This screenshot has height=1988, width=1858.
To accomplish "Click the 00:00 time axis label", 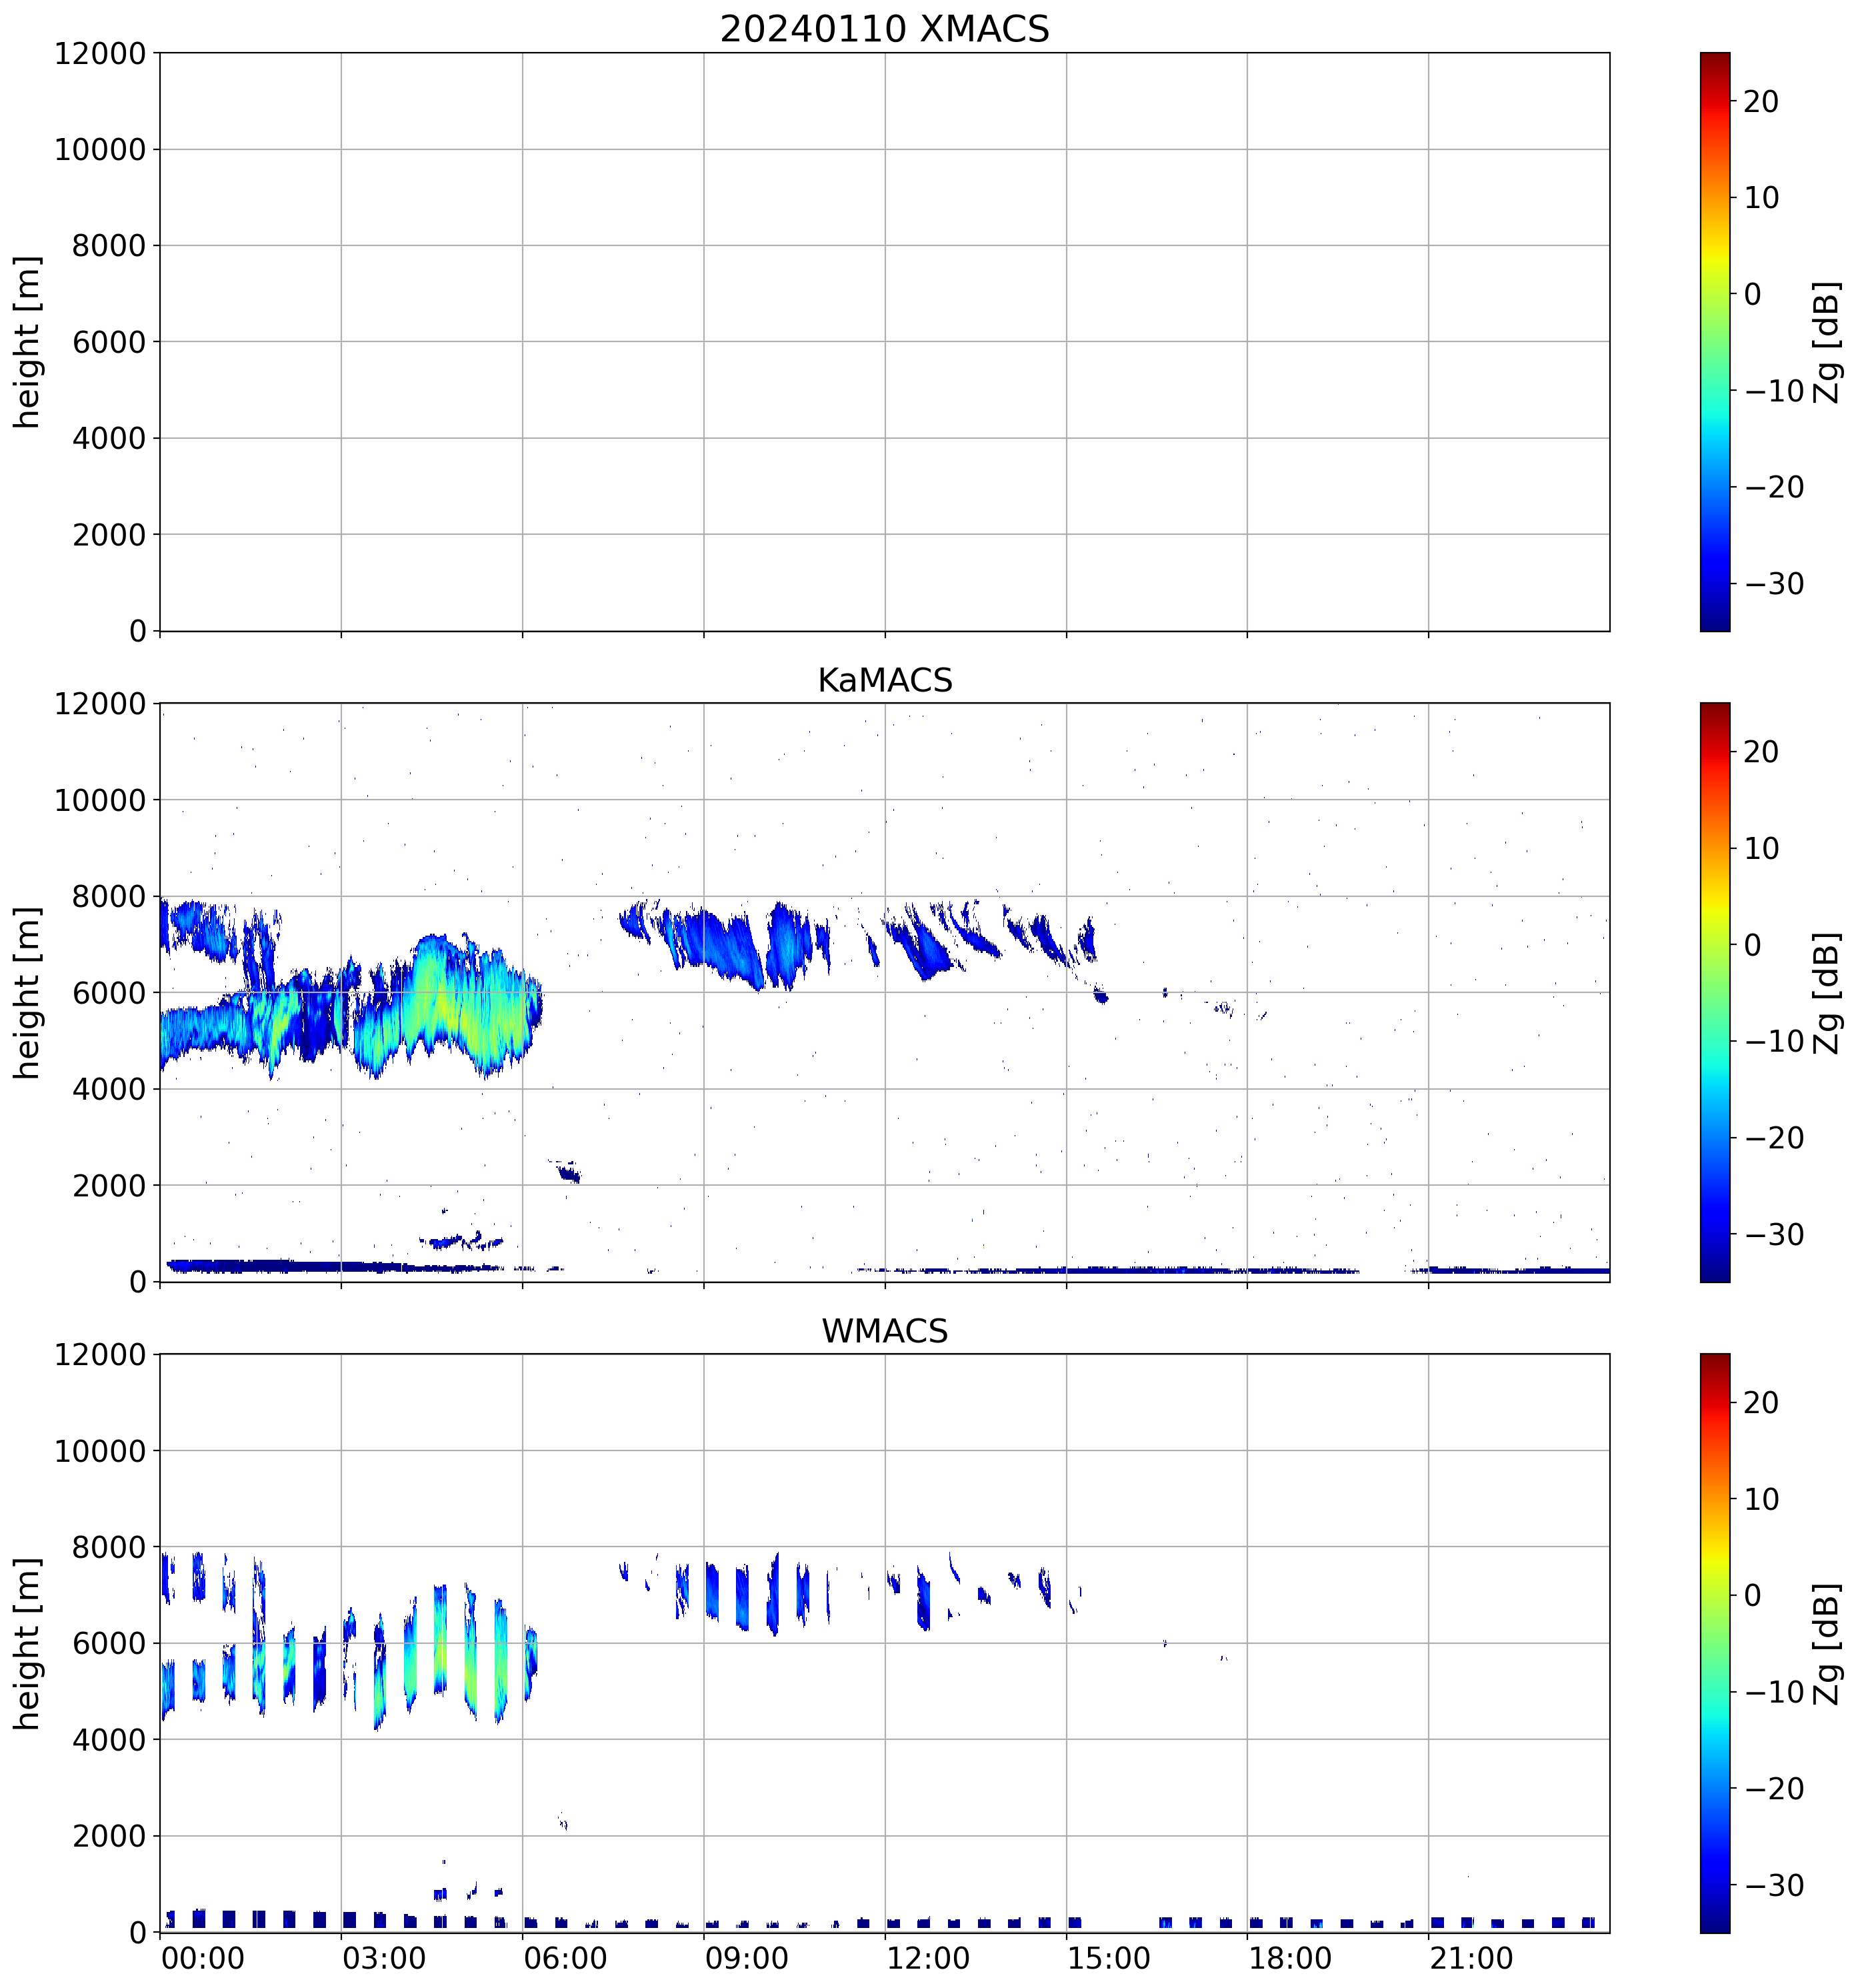I will point(203,1958).
